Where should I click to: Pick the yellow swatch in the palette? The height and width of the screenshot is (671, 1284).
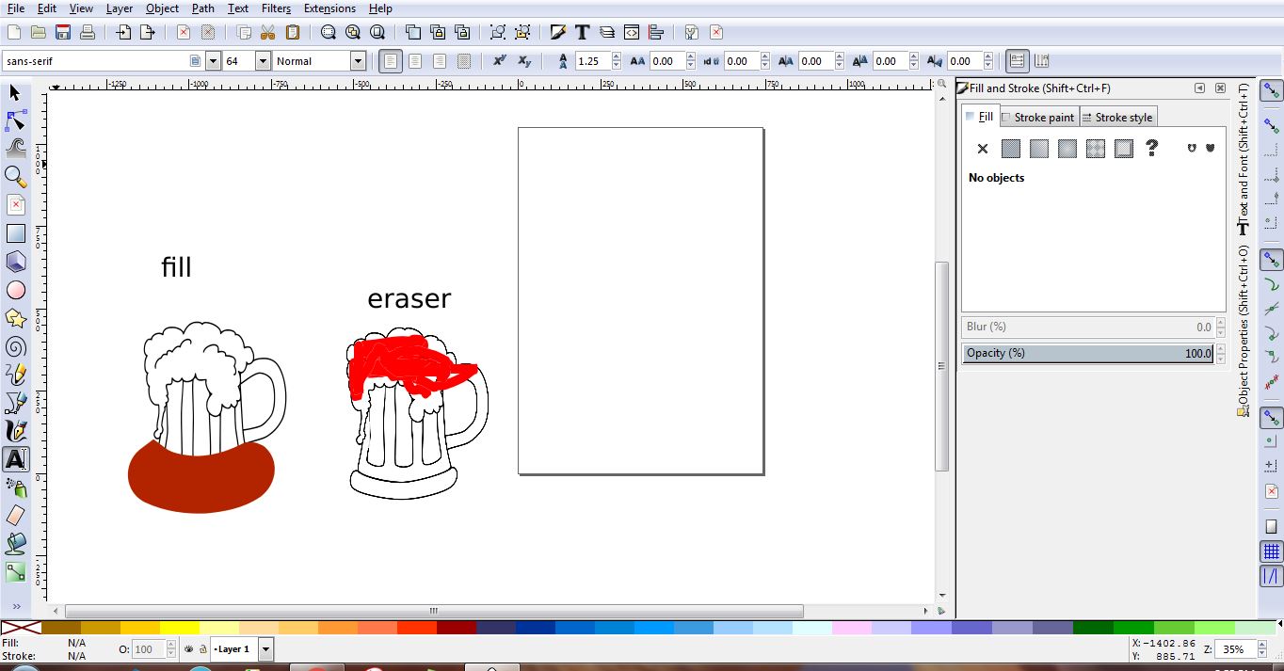pos(179,628)
